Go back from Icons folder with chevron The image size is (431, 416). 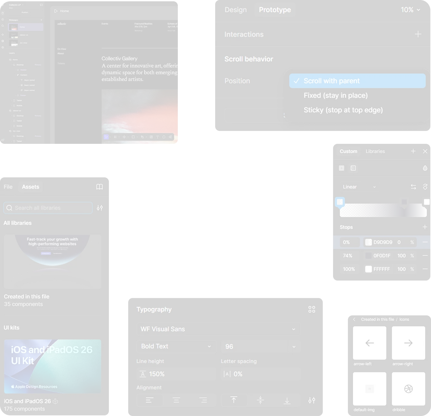(354, 319)
